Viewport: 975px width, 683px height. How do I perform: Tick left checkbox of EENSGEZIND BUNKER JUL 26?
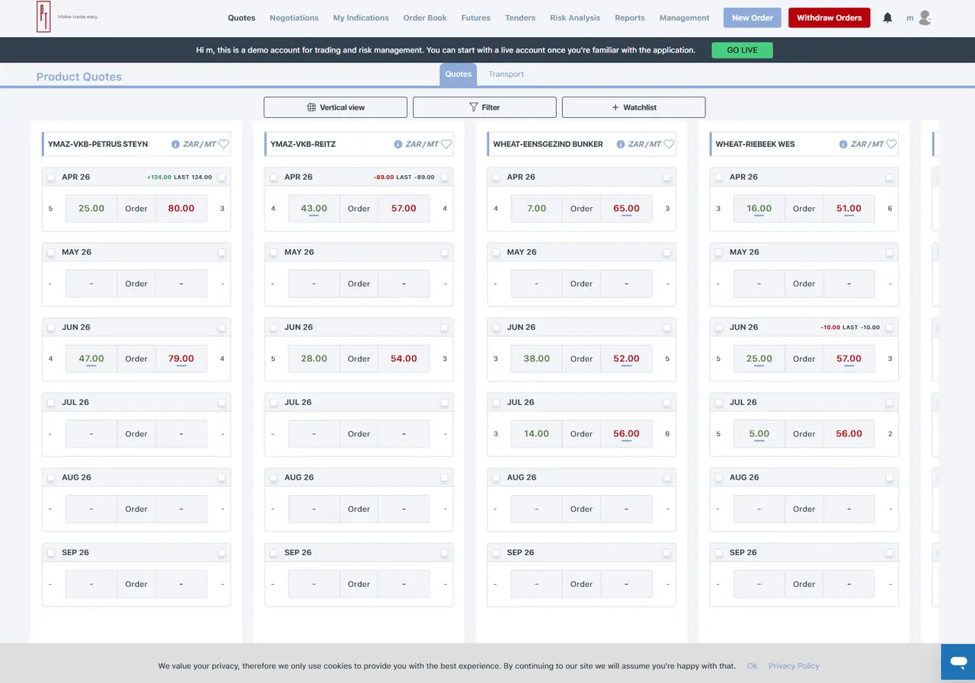496,403
